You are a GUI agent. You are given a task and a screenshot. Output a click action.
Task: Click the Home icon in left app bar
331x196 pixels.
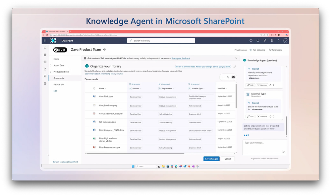(45, 48)
